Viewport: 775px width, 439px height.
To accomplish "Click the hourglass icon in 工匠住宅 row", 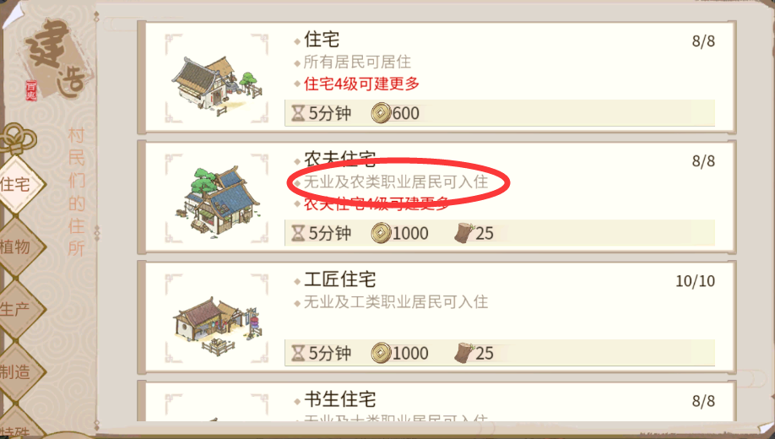I will (298, 353).
